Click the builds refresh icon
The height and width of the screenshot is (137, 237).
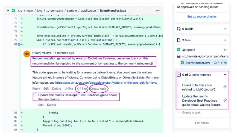179,29
